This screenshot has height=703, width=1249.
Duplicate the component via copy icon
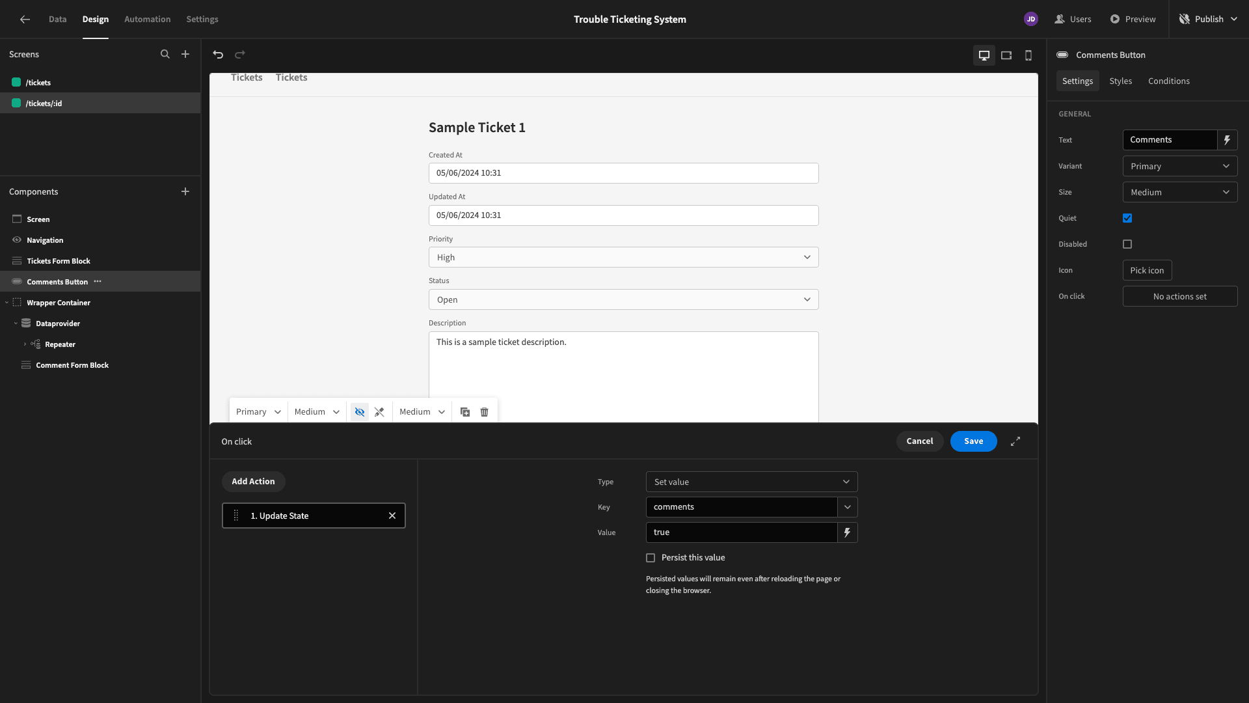tap(464, 412)
